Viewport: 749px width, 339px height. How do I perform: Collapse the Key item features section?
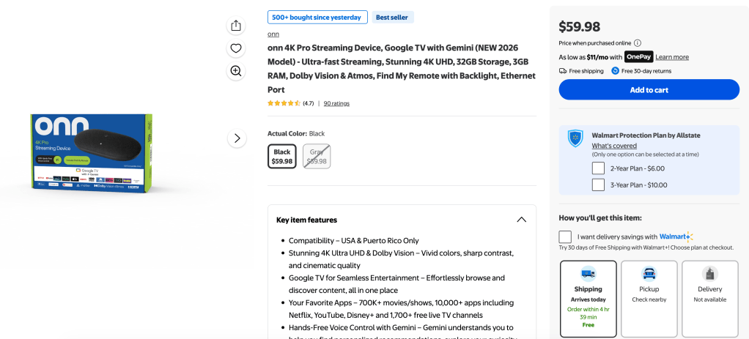click(522, 220)
